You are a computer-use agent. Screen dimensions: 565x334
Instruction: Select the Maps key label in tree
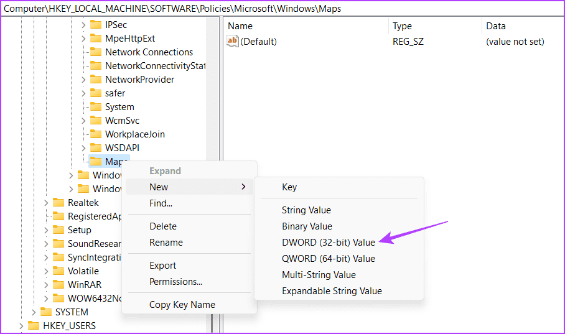116,162
